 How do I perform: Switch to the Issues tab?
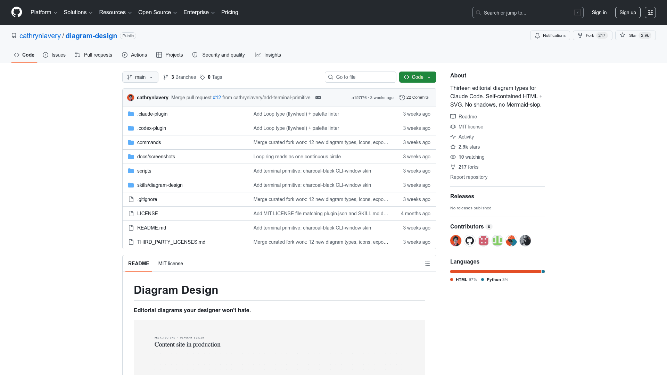(x=54, y=55)
